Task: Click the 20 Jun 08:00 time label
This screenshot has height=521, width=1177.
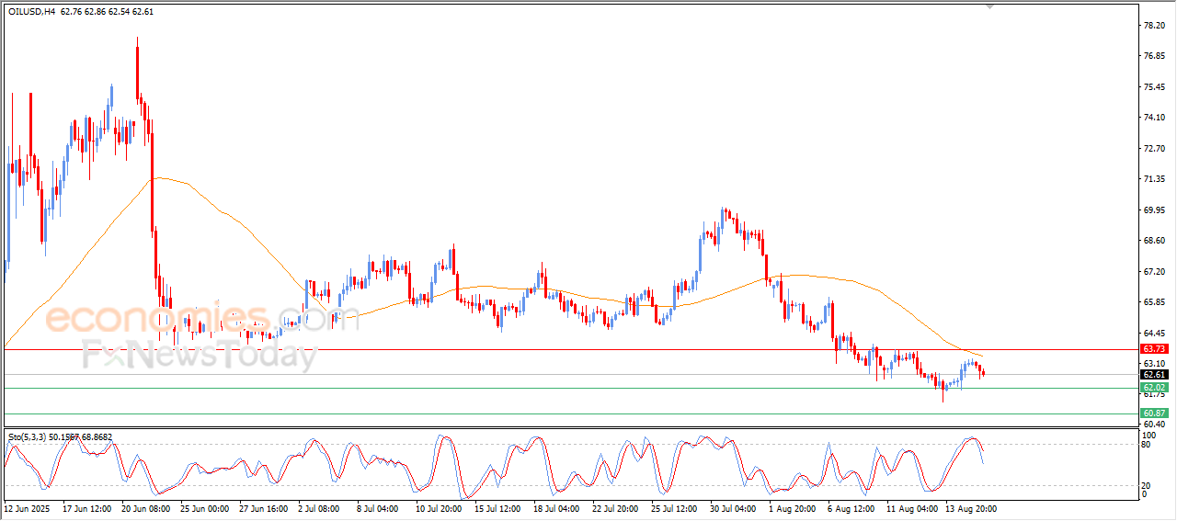Action: click(x=145, y=507)
